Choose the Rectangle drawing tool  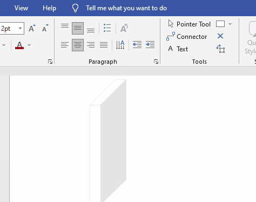pyautogui.click(x=220, y=24)
